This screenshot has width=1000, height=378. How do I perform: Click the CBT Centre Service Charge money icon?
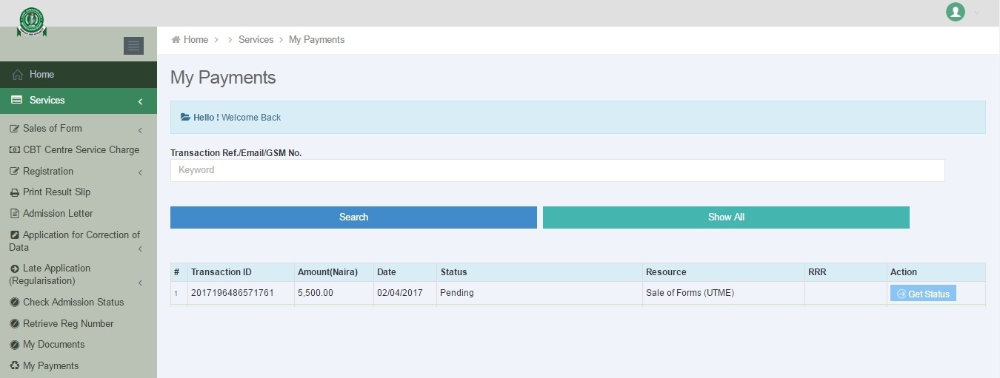pos(14,150)
